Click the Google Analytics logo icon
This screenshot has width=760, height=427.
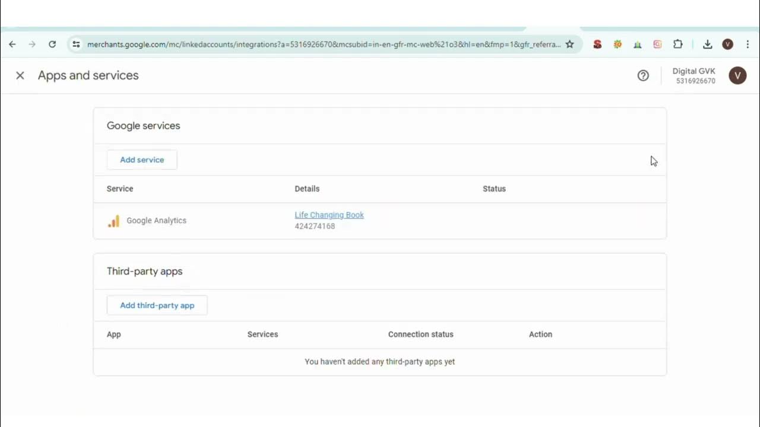[113, 221]
